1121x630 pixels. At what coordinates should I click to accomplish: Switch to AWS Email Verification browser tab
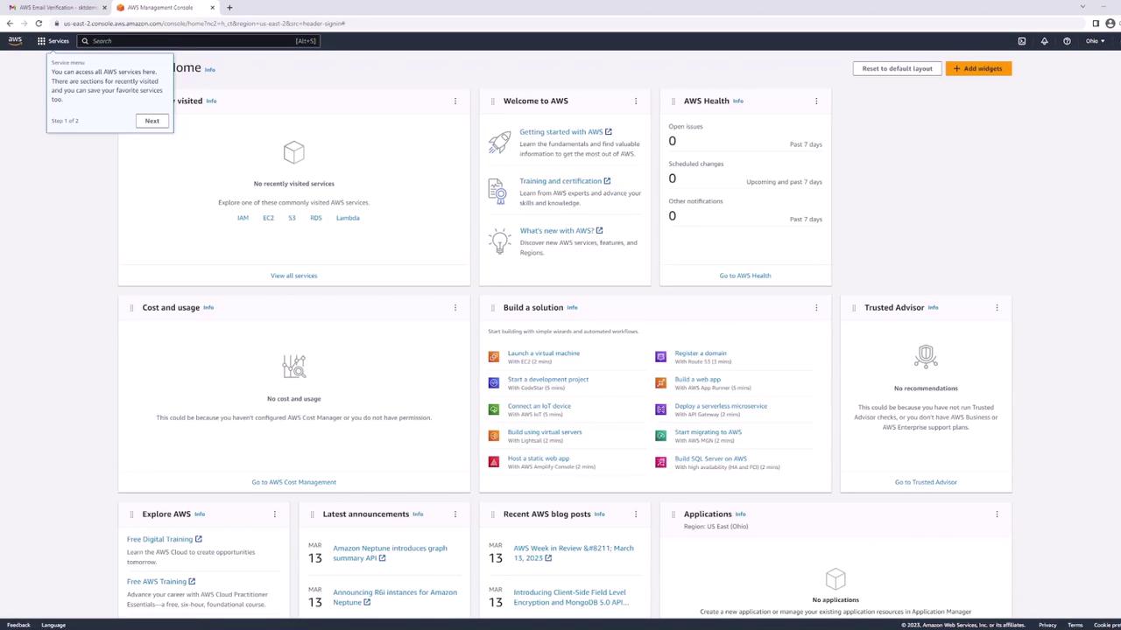click(x=54, y=7)
